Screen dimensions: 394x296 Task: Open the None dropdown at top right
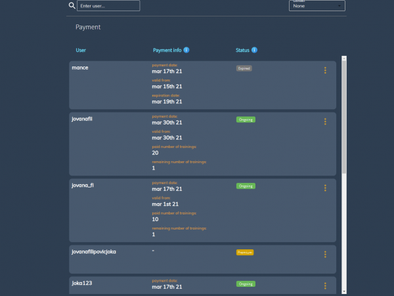tap(317, 6)
